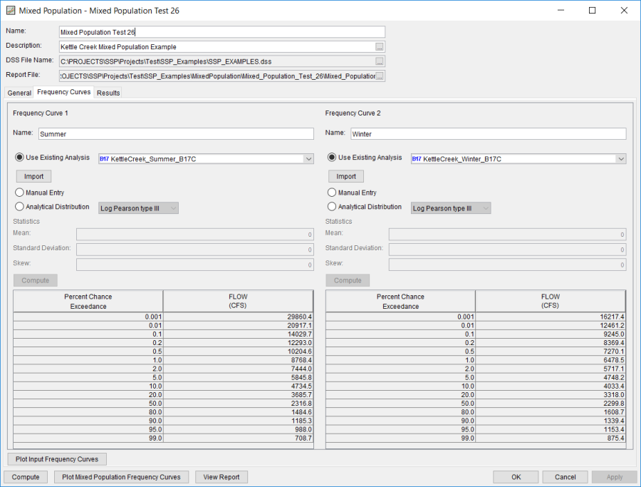Select flow value 29860.4 in Summer table
This screenshot has width=641, height=487.
click(x=239, y=317)
